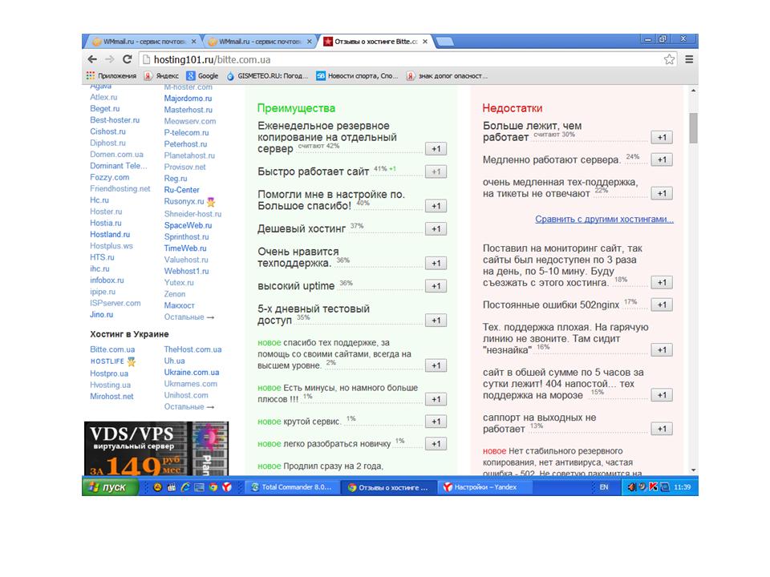Vote +1 for очень медленная тех-поддержка
Screen dimensions: 770x577
tap(662, 193)
